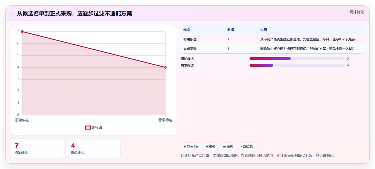Screen dimensions: 375x169
Task: Click the 4 at progress bar end
Action: (348, 65)
